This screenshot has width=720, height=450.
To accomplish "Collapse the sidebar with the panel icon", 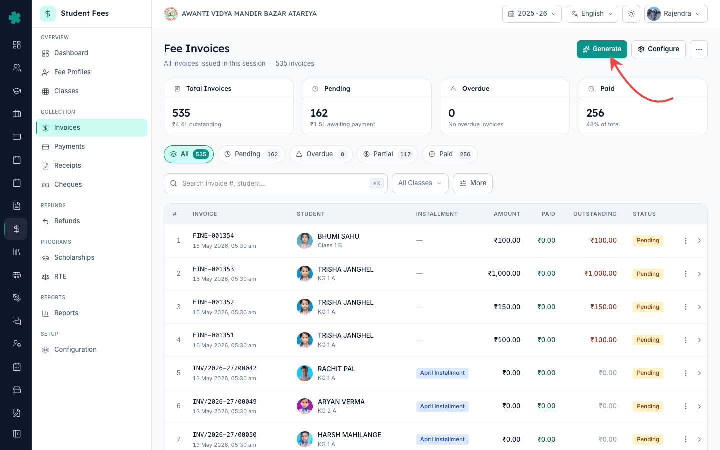I will 17,434.
